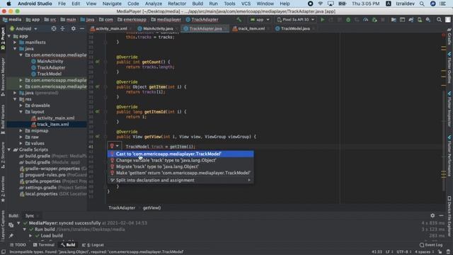This screenshot has width=453, height=255.
Task: Open the Refactor menu
Action: coord(177,4)
